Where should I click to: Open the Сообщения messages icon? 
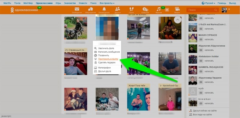tap(77, 9)
